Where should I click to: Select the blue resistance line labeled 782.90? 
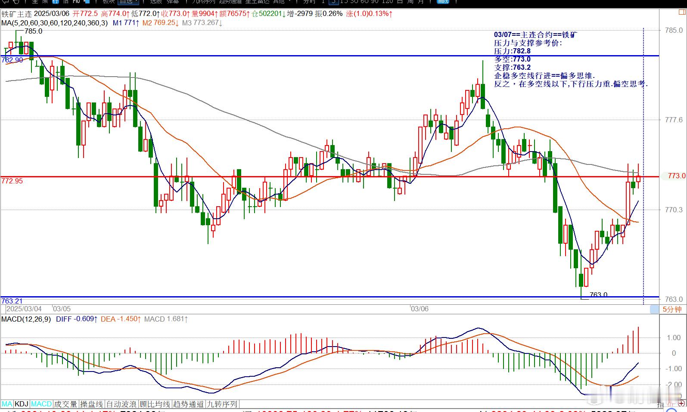click(330, 56)
